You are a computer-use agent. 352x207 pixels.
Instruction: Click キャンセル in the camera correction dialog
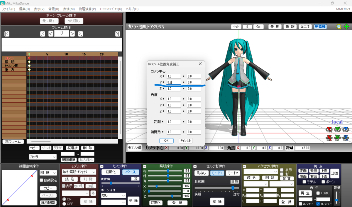[186, 141]
